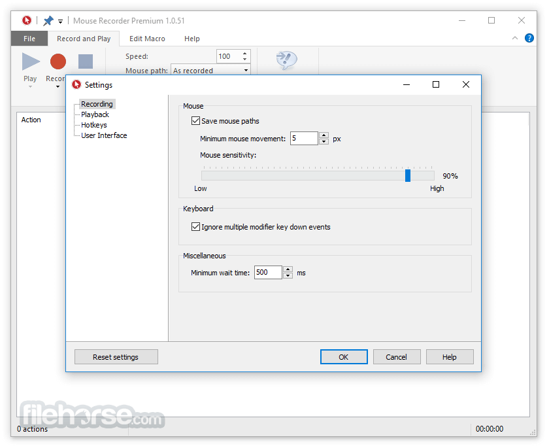Click the Action column header
Screen dimensions: 549x448
(31, 120)
